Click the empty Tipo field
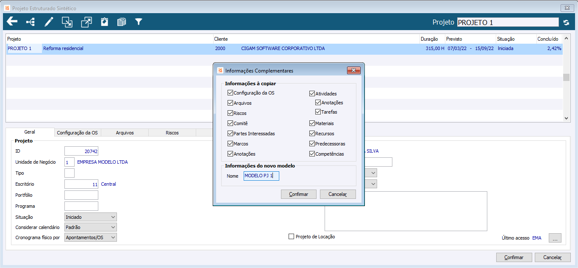 point(69,173)
